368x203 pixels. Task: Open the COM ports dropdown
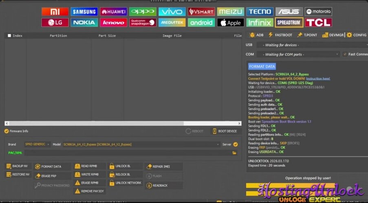[301, 54]
